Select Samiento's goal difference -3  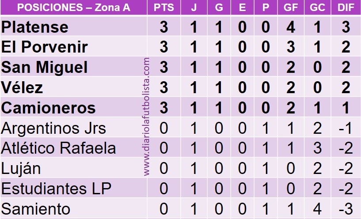345,208
